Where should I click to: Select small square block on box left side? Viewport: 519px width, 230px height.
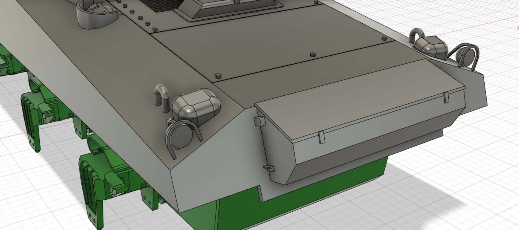259,121
